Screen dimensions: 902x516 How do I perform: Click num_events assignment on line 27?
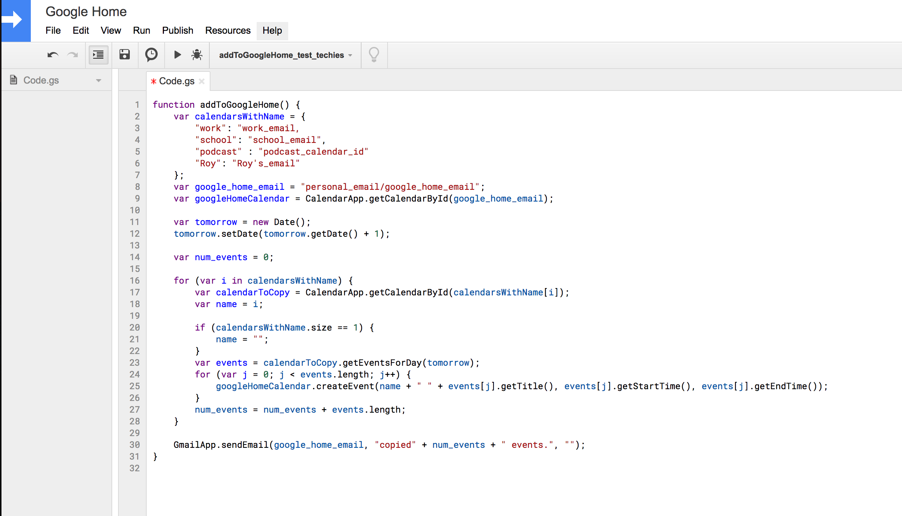coord(300,410)
